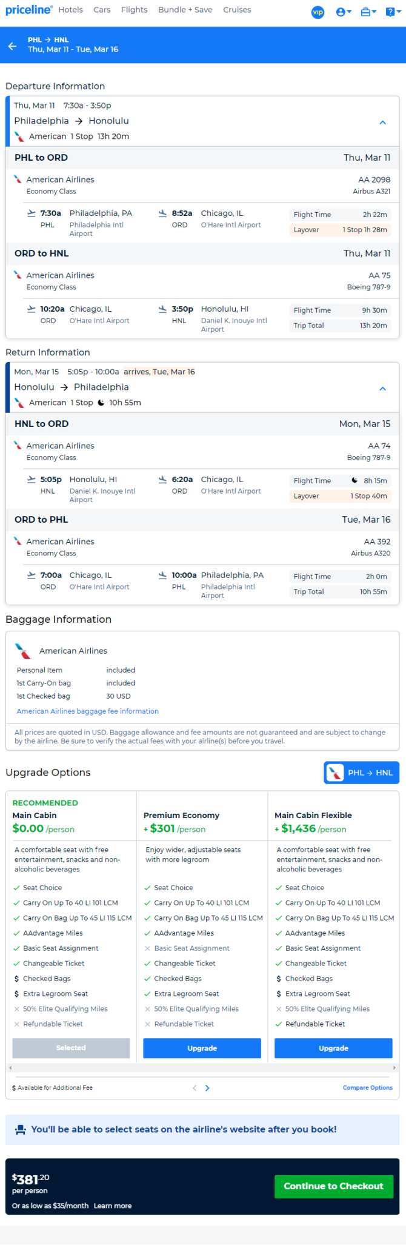Open the user account icon menu
The width and height of the screenshot is (406, 1245).
tap(344, 12)
